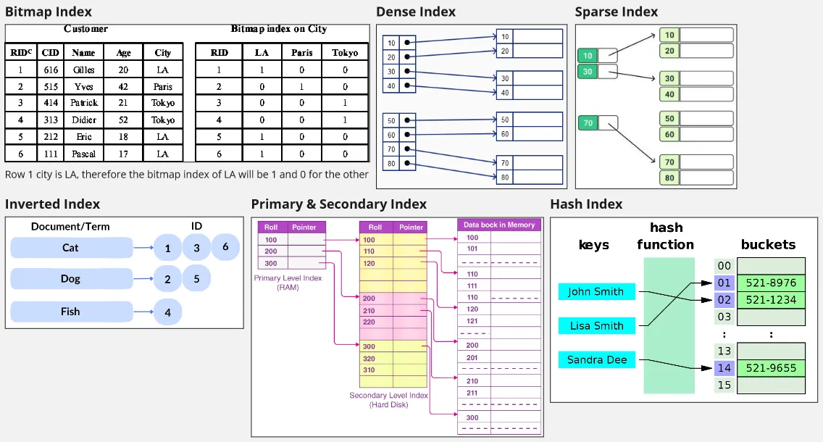
Task: Select the Lisa Smith key box
Action: 596,326
